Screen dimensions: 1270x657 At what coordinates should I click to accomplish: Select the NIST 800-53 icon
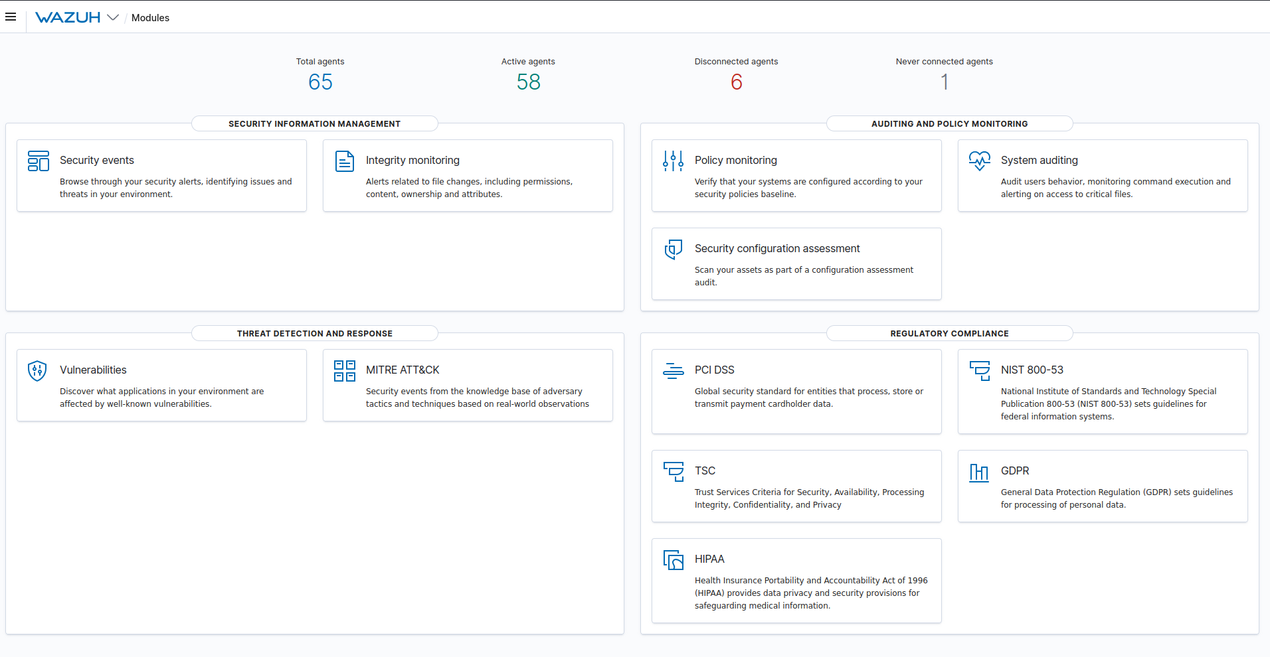tap(979, 371)
